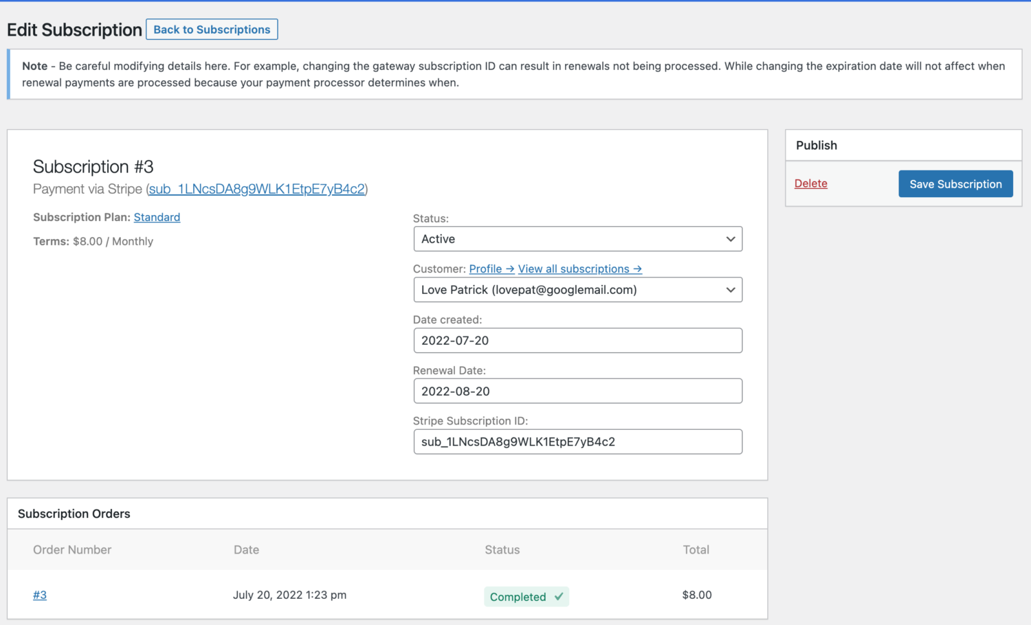
Task: Click the Edit Subscription page title
Action: tap(74, 30)
